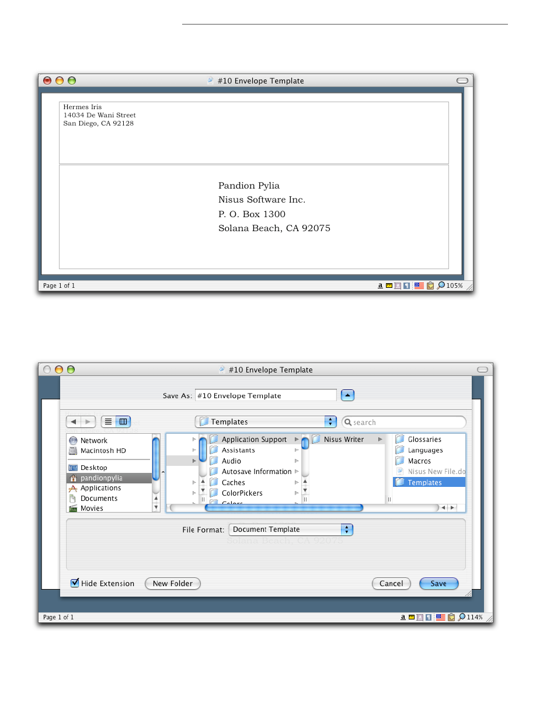The image size is (557, 721).
Task: Open the clipboard icon in the lower window status bar
Action: click(451, 617)
